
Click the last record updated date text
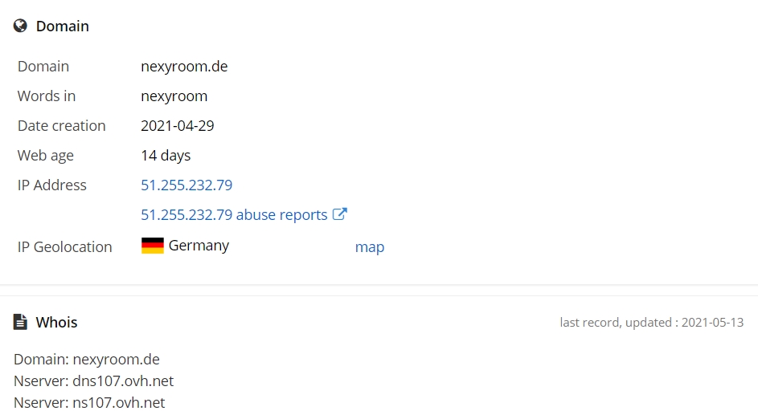click(652, 323)
